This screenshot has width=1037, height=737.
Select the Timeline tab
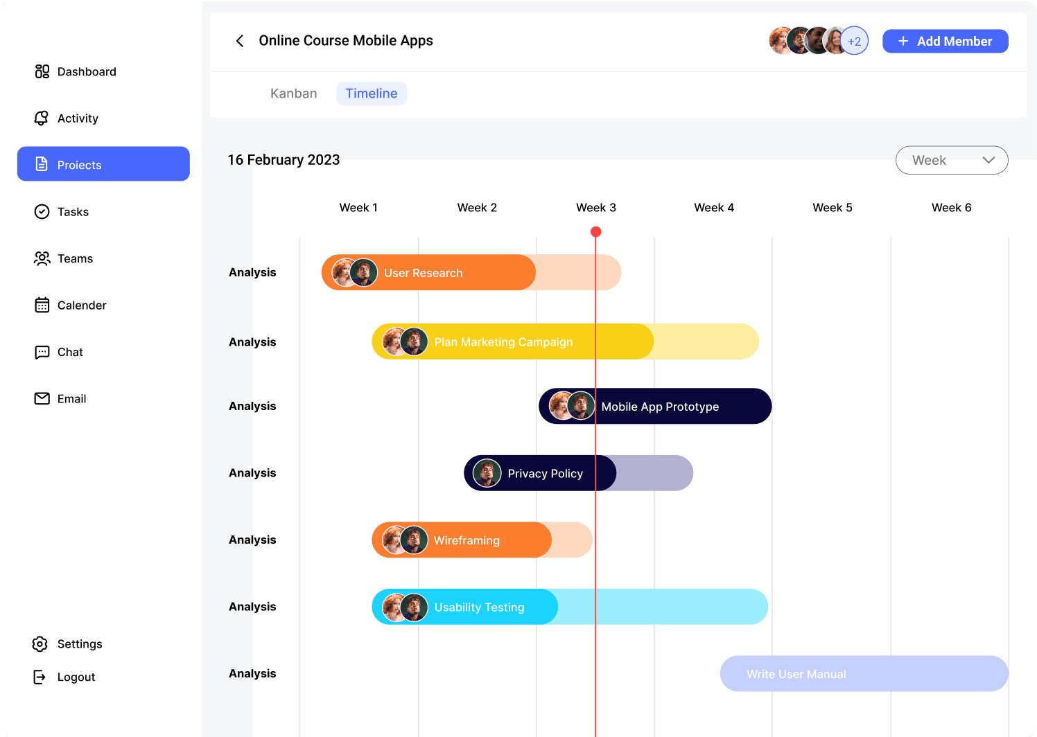tap(372, 94)
